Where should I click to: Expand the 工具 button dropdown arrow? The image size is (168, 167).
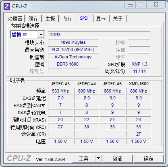99,159
